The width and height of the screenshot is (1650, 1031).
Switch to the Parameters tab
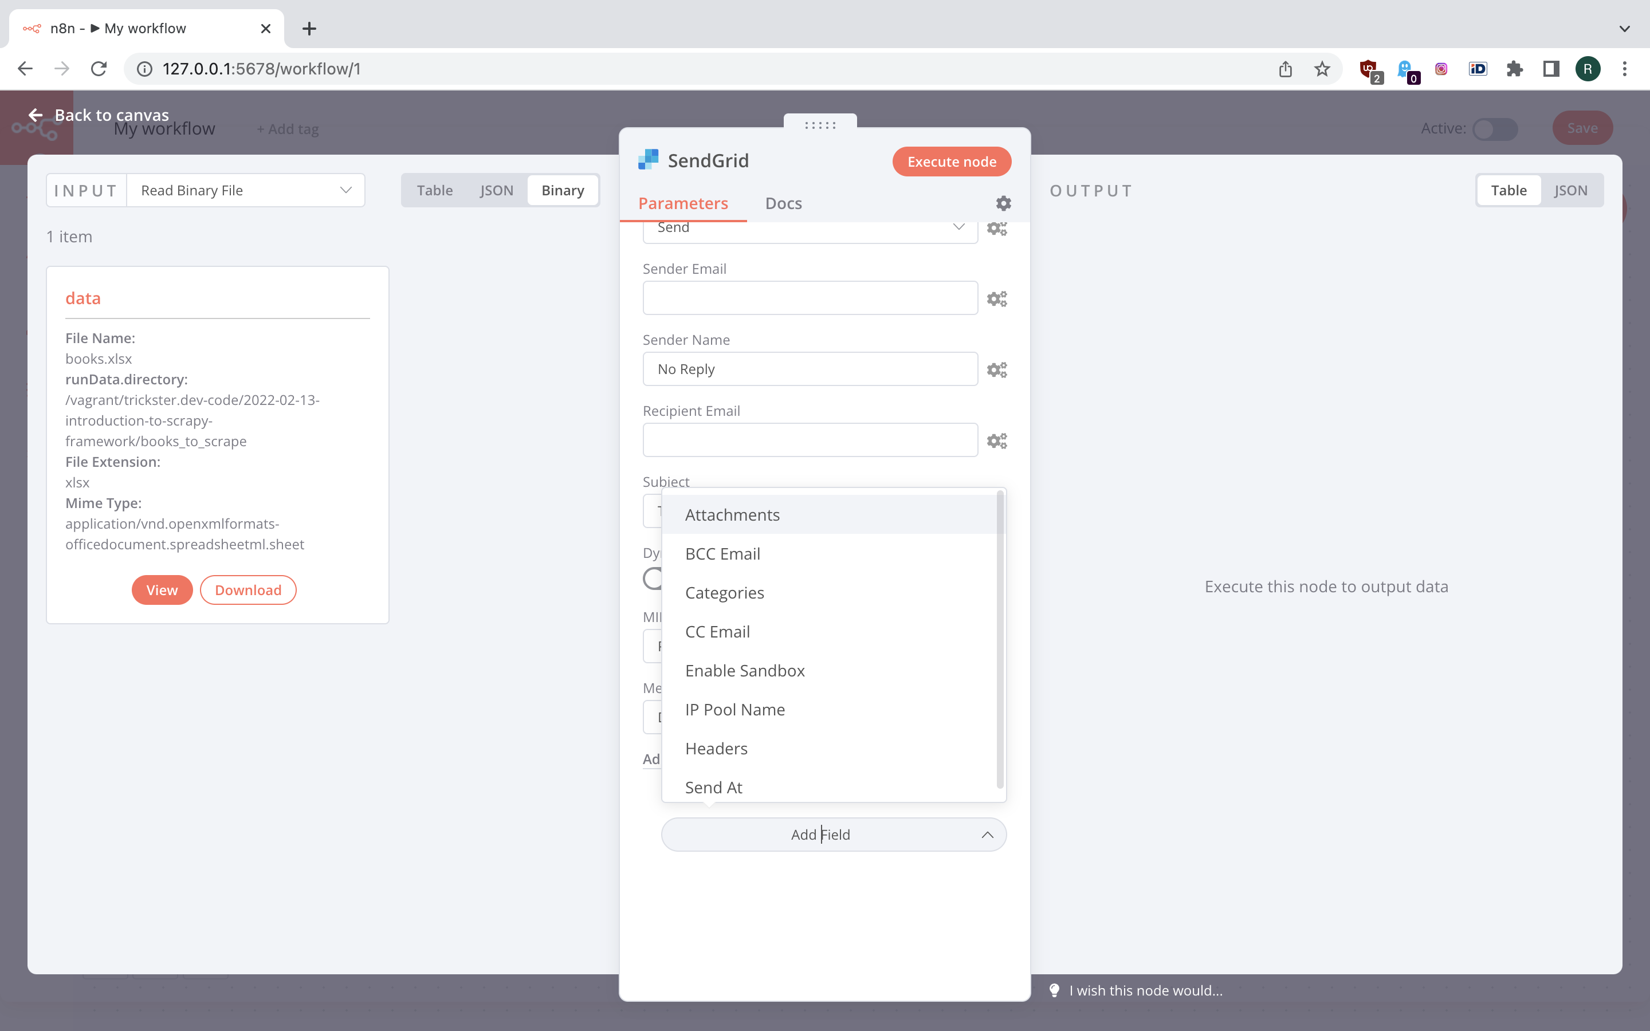[682, 203]
